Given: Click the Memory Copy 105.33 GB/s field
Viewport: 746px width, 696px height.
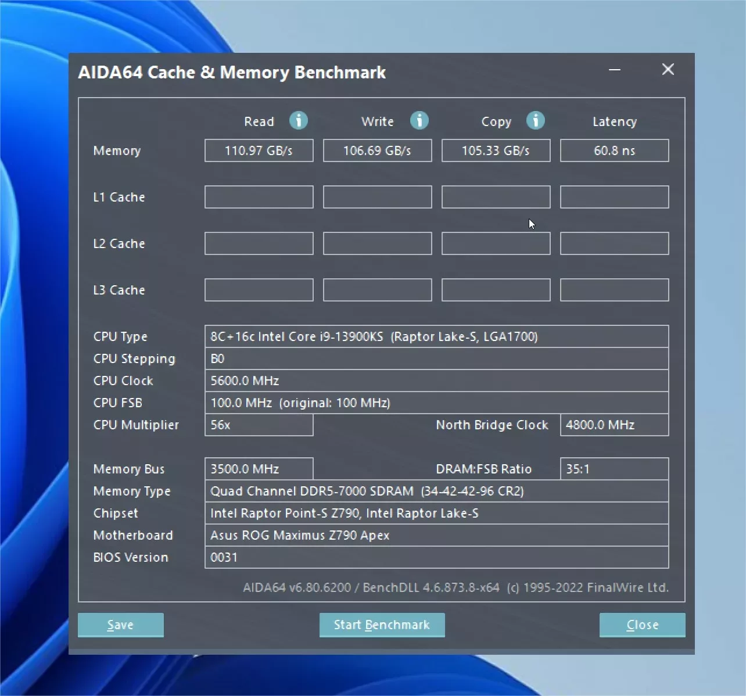Looking at the screenshot, I should tap(496, 150).
